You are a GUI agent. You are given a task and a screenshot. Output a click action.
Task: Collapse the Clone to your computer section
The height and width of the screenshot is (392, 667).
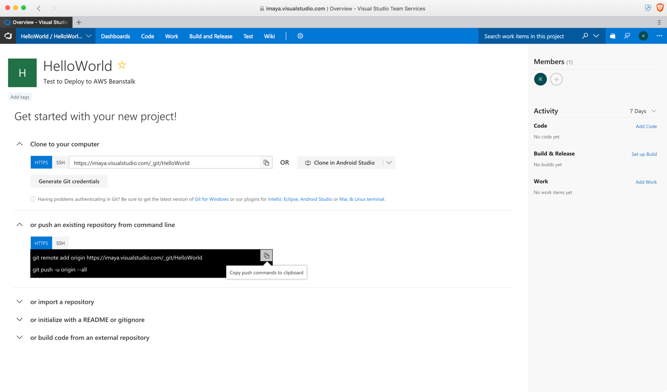pos(19,144)
